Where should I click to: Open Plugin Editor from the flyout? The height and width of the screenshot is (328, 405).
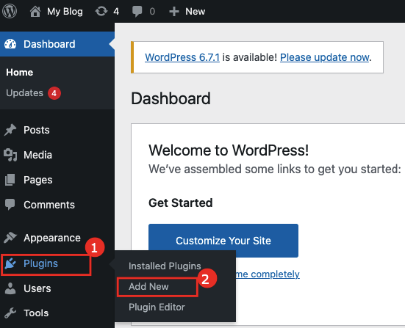point(157,307)
